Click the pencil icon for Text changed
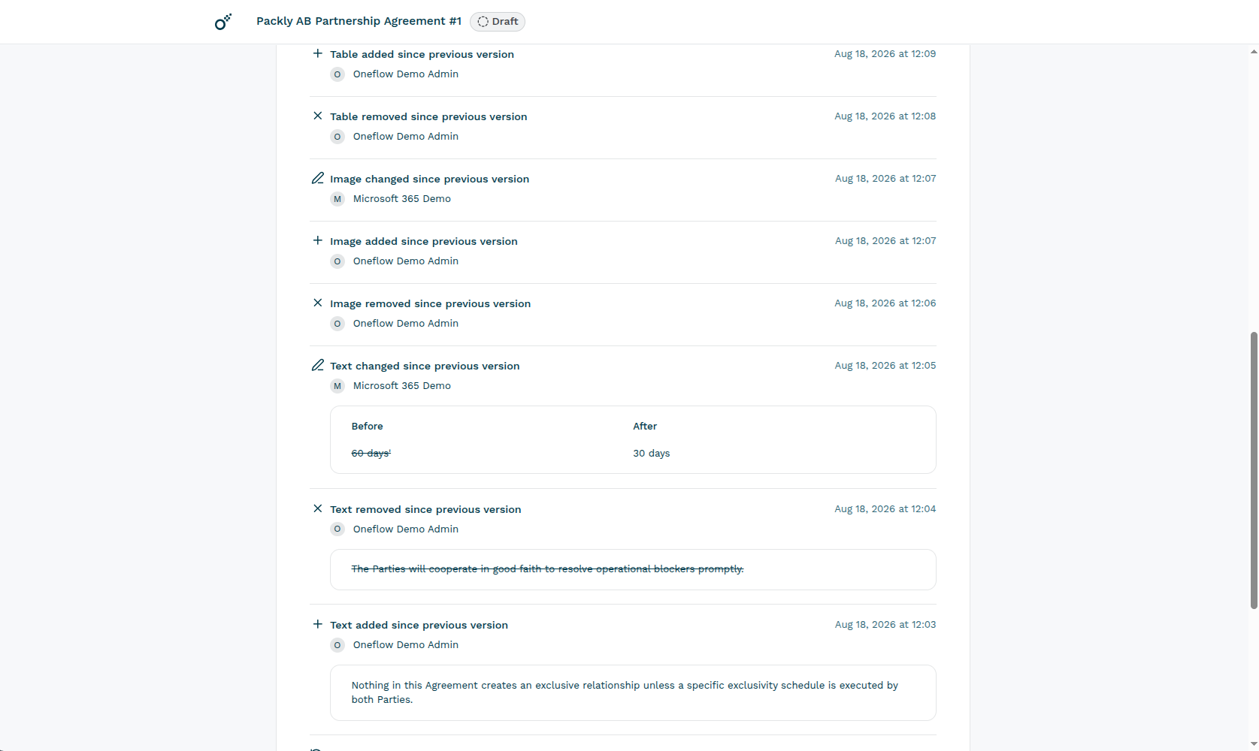 coord(317,365)
